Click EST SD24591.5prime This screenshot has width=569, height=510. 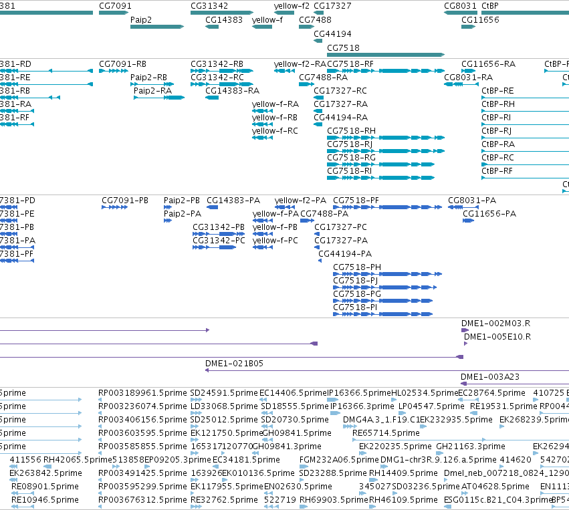(197, 399)
